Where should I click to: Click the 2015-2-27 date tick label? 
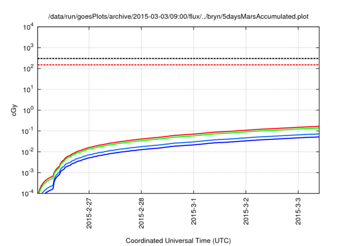pos(89,213)
